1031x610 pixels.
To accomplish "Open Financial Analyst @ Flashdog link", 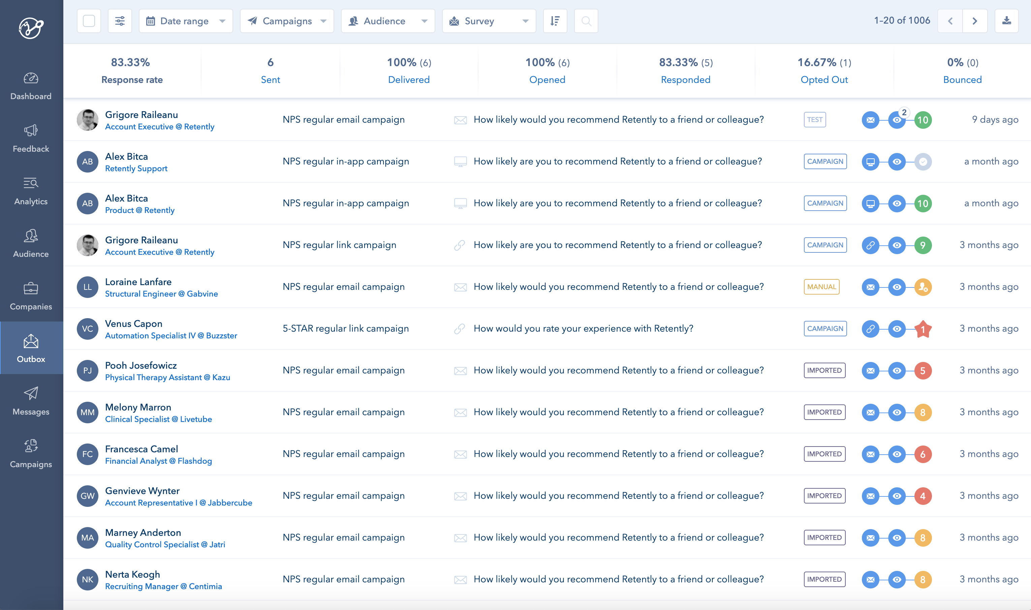I will click(x=158, y=461).
